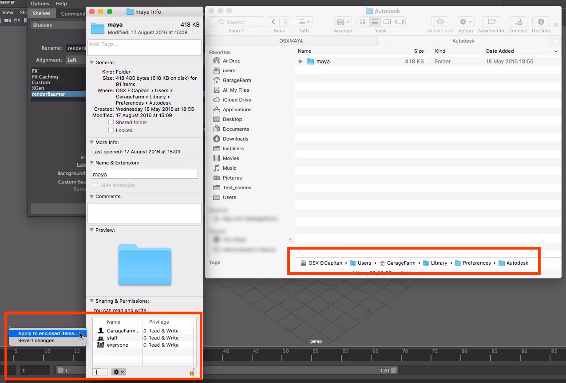The image size is (566, 383).
Task: Switch to the OSXMAYA Finder tab
Action: pos(291,41)
